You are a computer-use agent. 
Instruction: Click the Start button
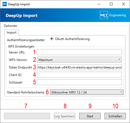[x=90, y=116]
